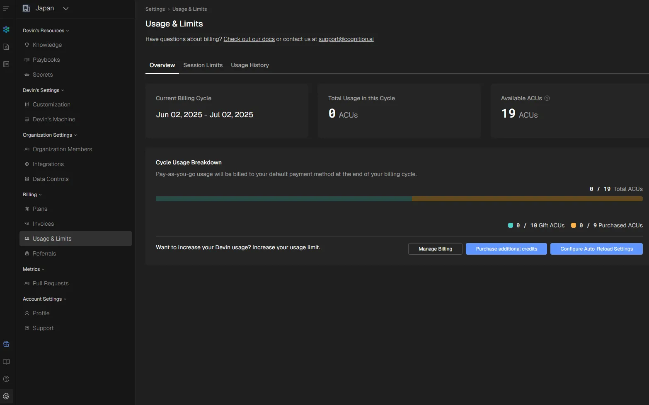Switch to the Usage History tab

tap(250, 65)
